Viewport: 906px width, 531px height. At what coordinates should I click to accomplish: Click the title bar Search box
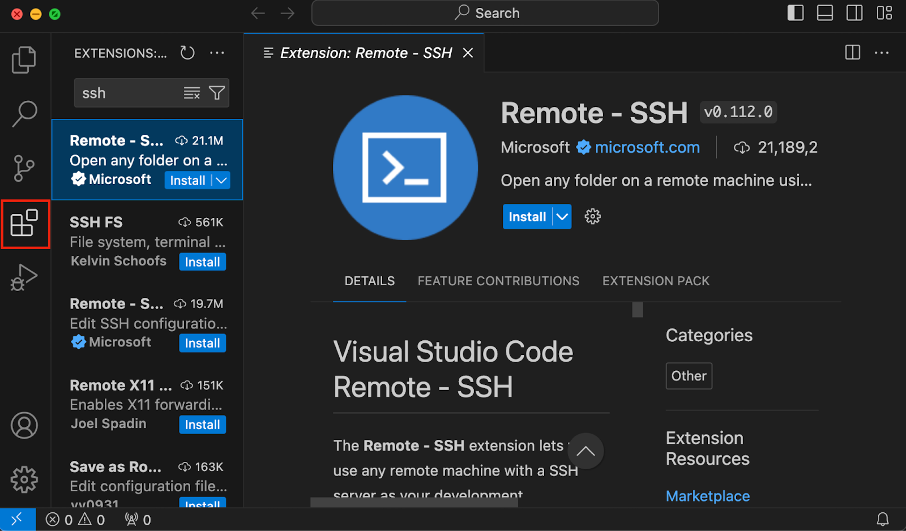click(485, 13)
